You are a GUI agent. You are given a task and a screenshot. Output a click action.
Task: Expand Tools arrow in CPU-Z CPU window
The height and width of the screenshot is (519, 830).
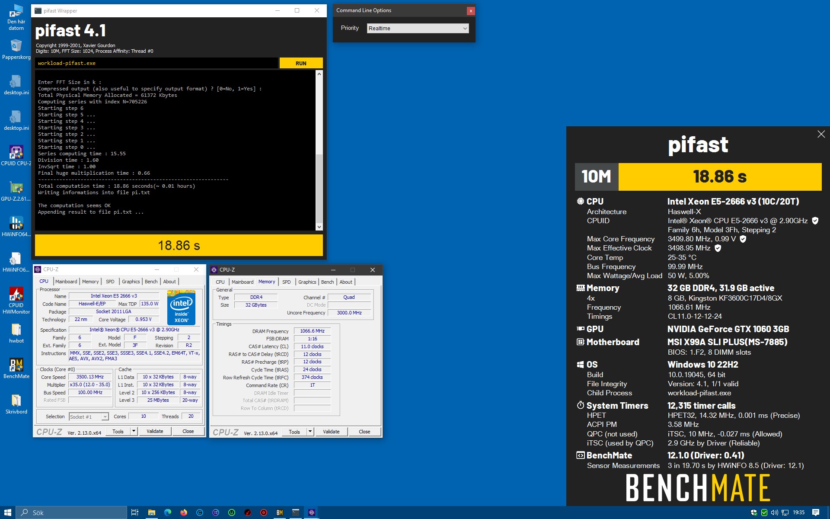click(134, 431)
